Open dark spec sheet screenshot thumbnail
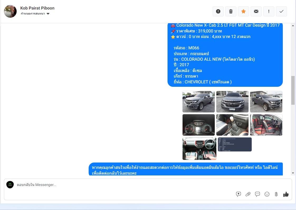 click(235, 145)
